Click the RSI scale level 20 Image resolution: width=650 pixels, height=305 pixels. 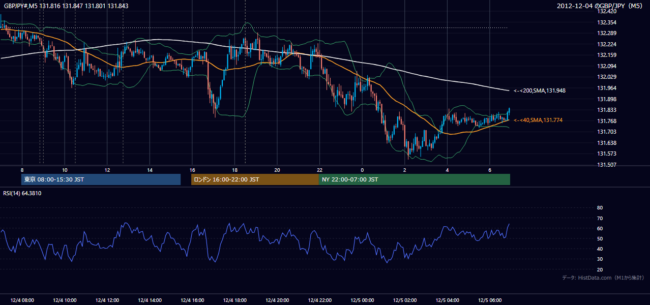pyautogui.click(x=600, y=269)
